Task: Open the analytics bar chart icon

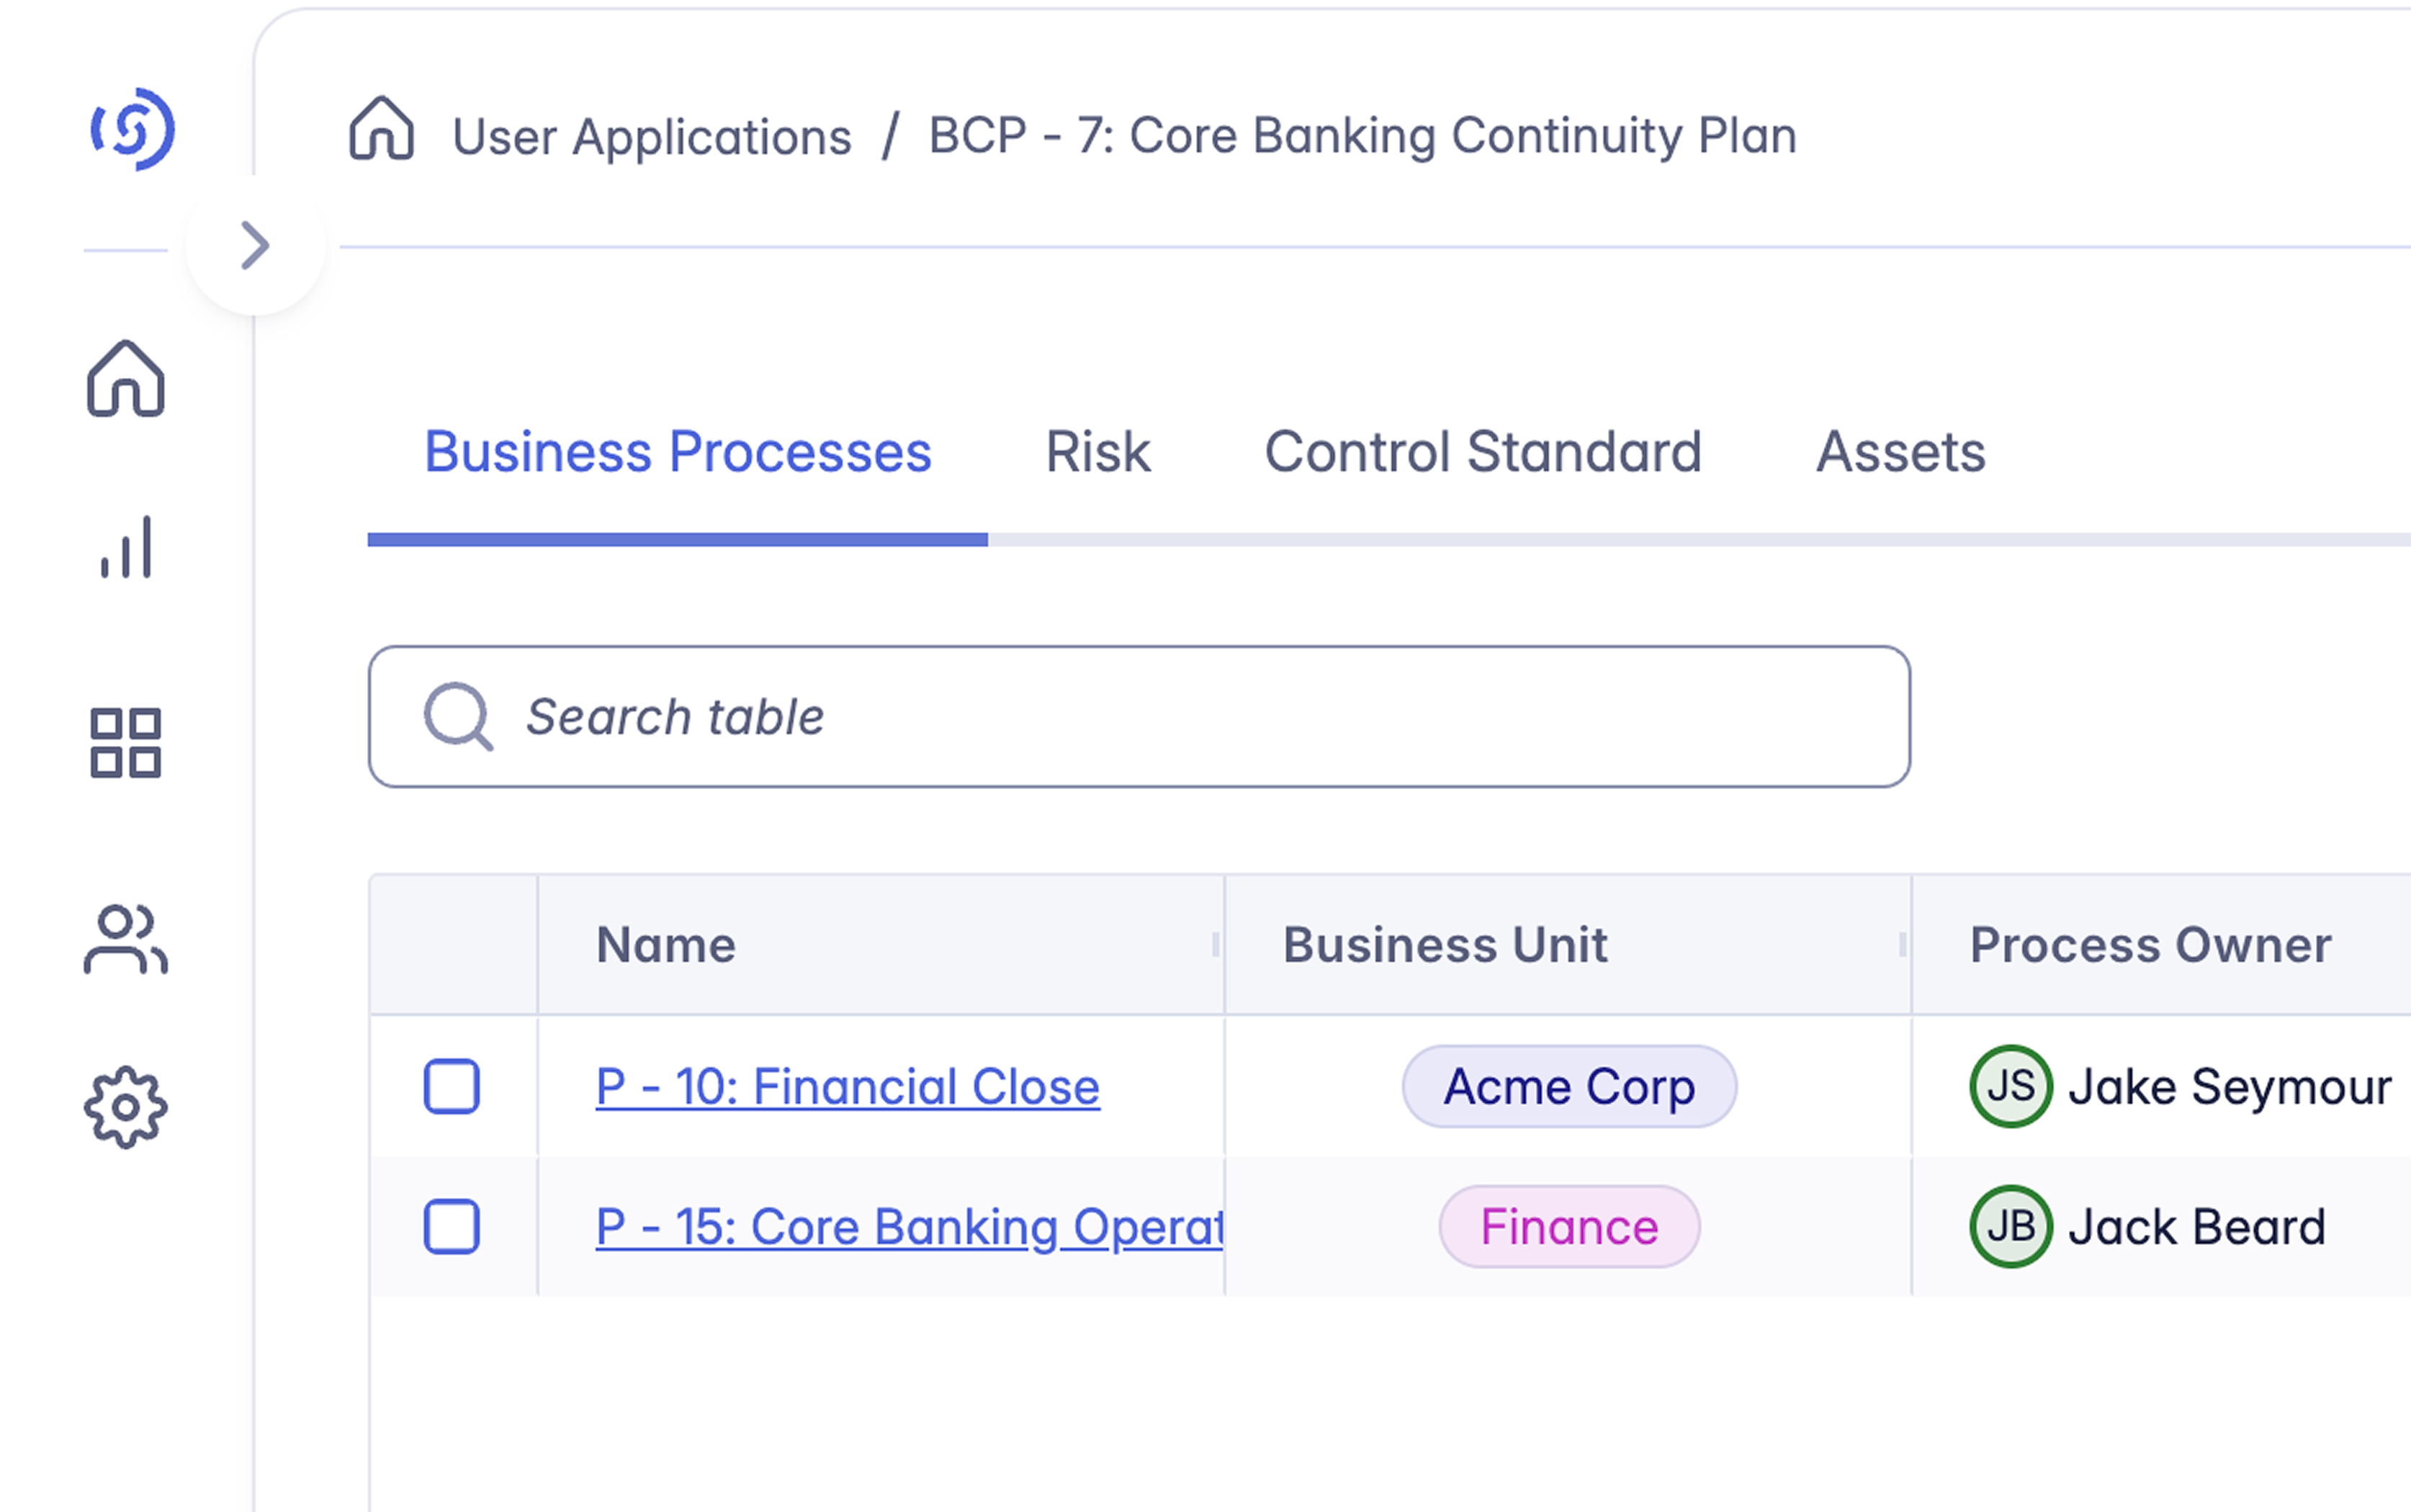Action: tap(126, 547)
